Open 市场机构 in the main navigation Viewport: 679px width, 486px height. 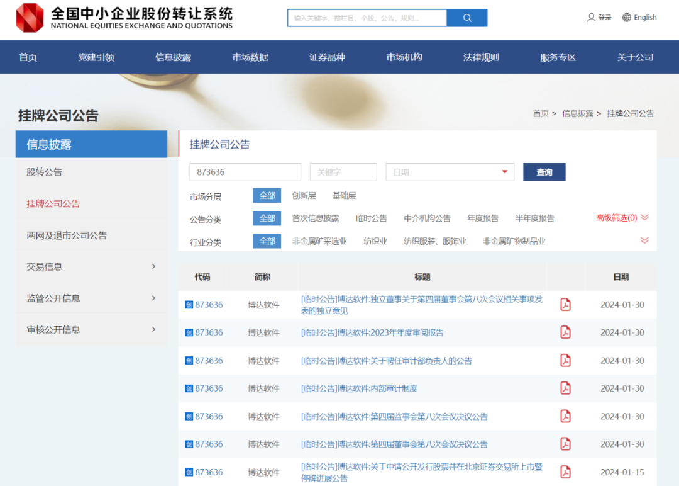point(404,57)
